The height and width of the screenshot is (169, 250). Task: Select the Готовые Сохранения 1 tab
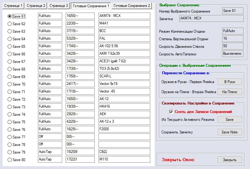click(91, 6)
